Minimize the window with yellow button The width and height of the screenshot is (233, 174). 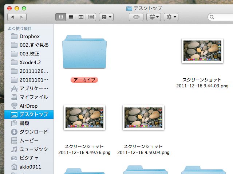[17, 8]
